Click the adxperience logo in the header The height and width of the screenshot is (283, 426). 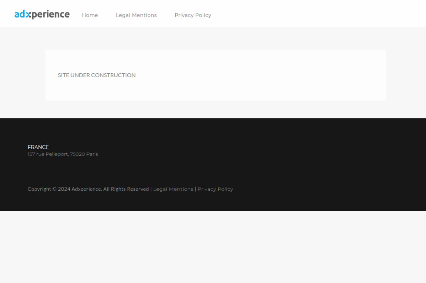point(42,15)
